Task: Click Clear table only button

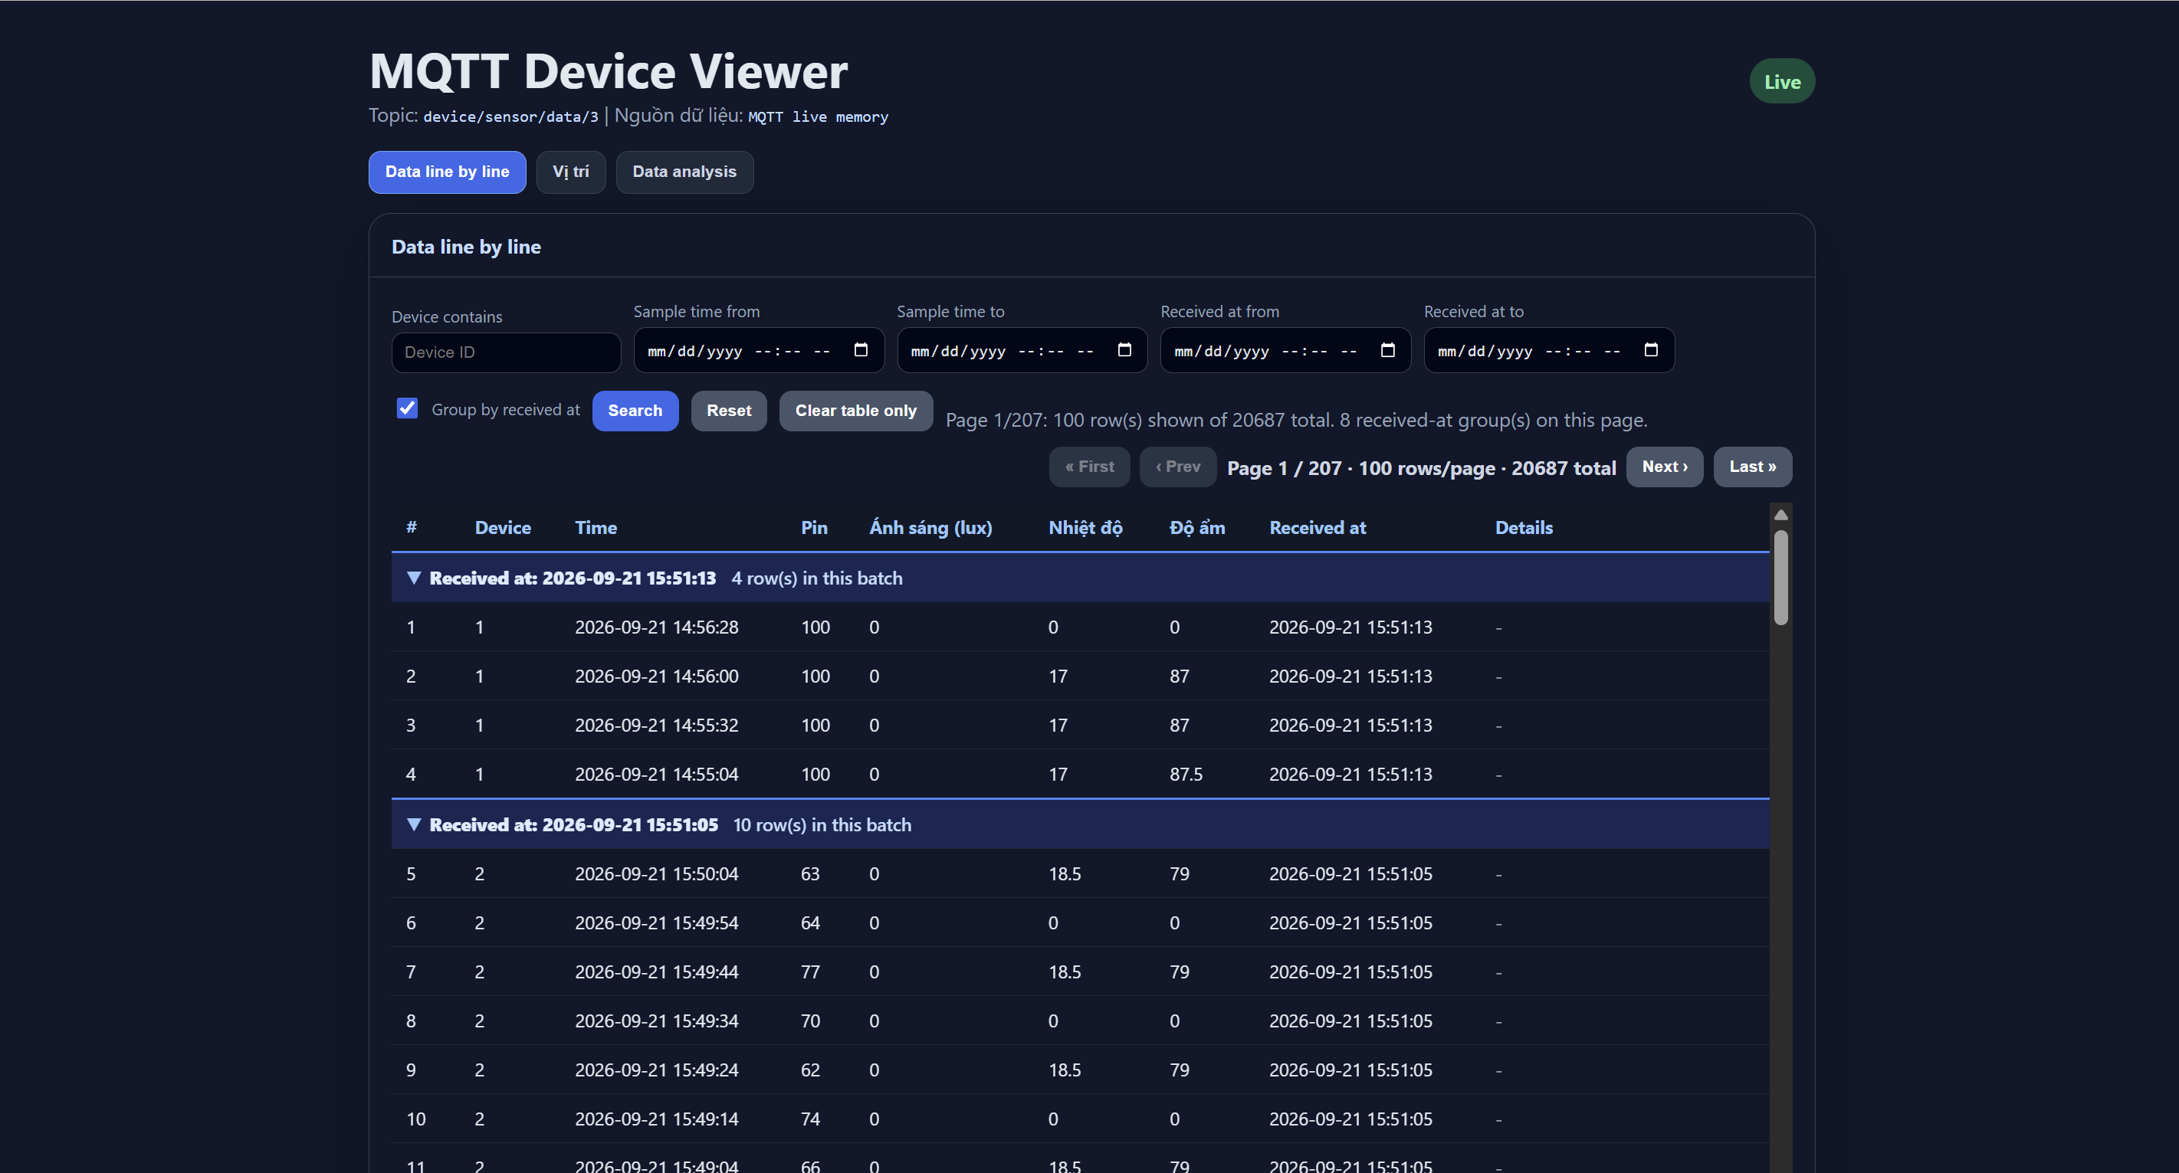Action: [856, 411]
